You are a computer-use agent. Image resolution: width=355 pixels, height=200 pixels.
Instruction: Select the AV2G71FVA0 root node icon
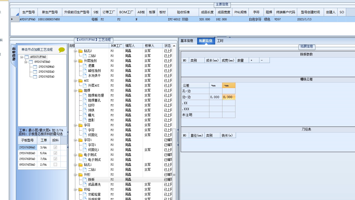27,57
